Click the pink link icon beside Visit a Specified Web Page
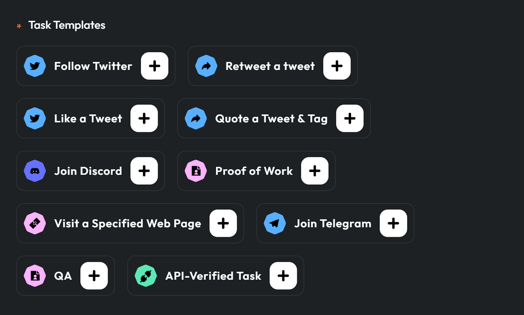Screen dimensions: 524x315 (x=35, y=223)
